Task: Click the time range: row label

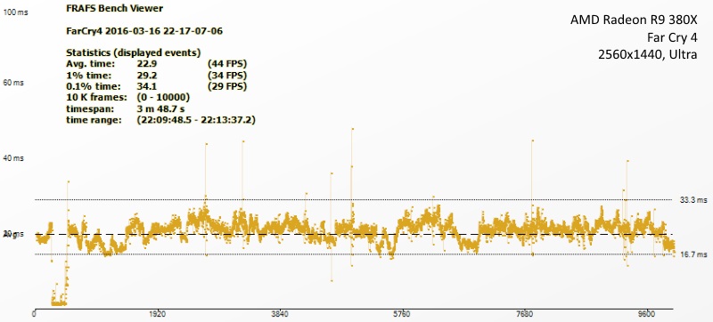Action: [94, 120]
